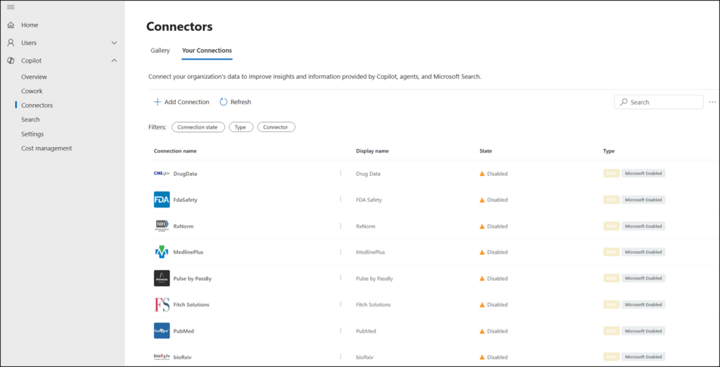Click the MCP badge in RxNorm row

coord(611,226)
